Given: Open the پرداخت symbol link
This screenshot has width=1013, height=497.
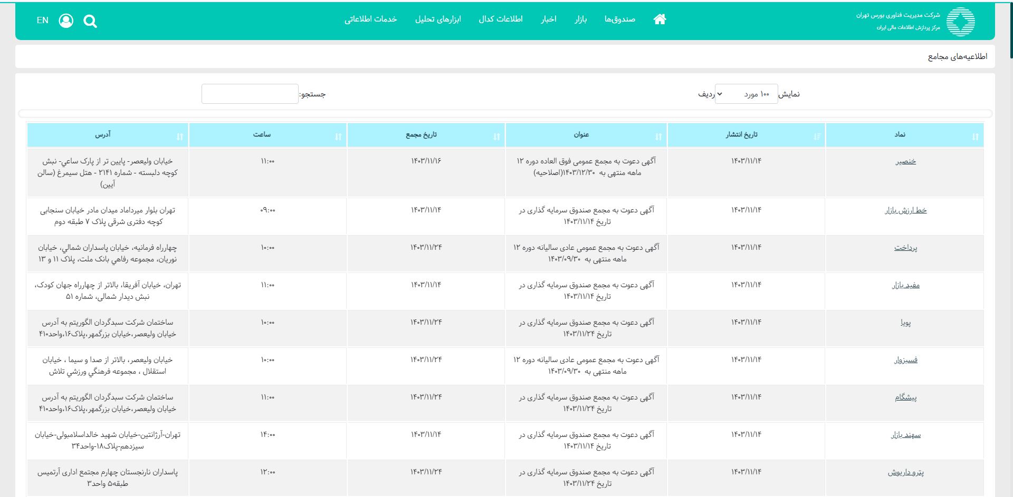Looking at the screenshot, I should [905, 248].
